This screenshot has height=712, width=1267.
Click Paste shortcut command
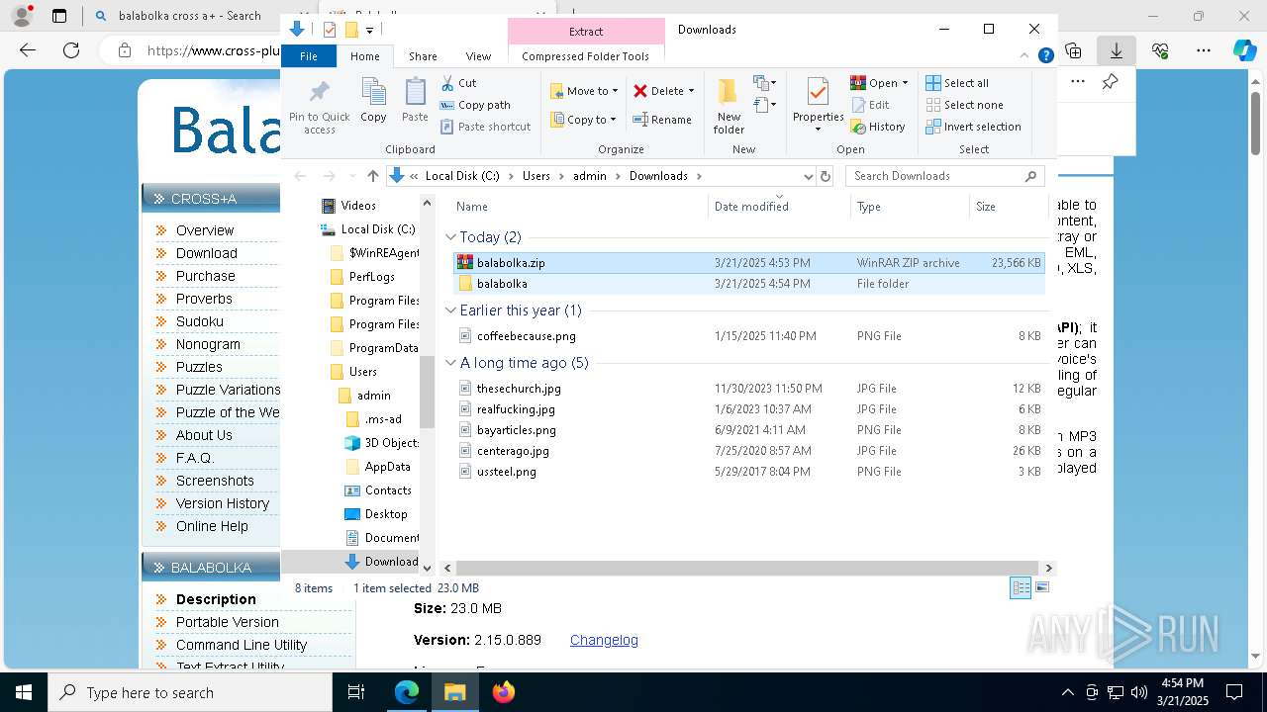[485, 127]
